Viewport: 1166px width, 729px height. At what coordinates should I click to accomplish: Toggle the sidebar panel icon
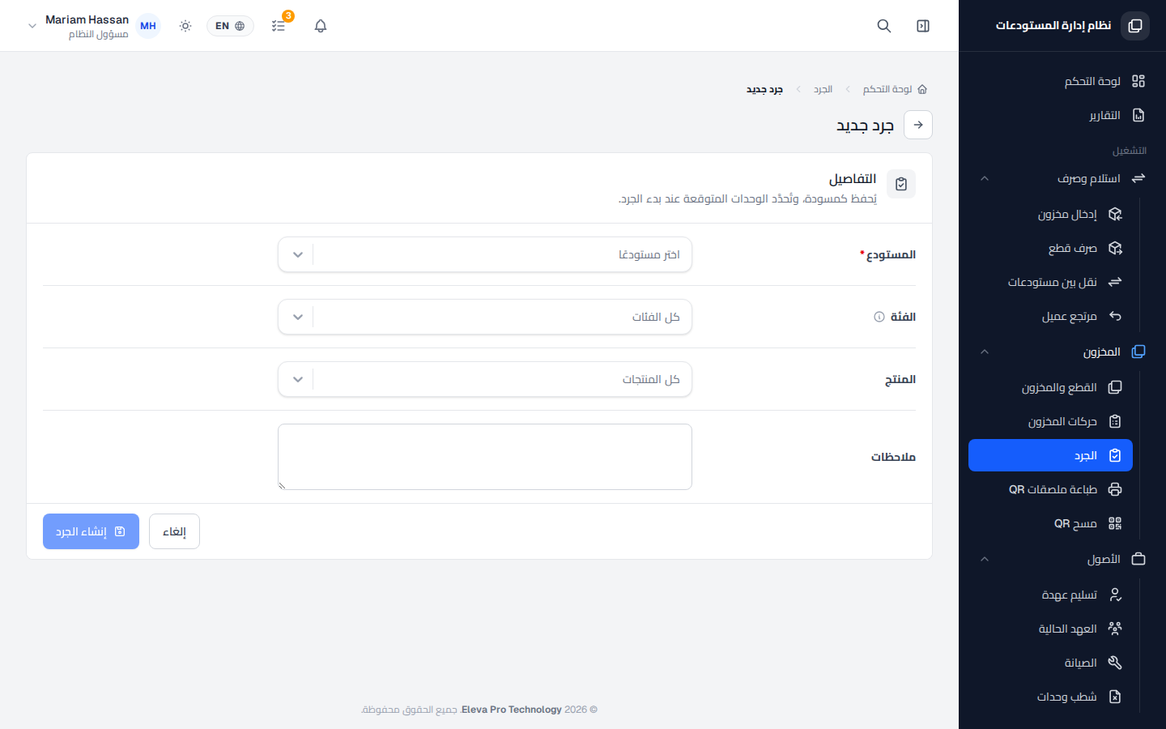tap(923, 26)
